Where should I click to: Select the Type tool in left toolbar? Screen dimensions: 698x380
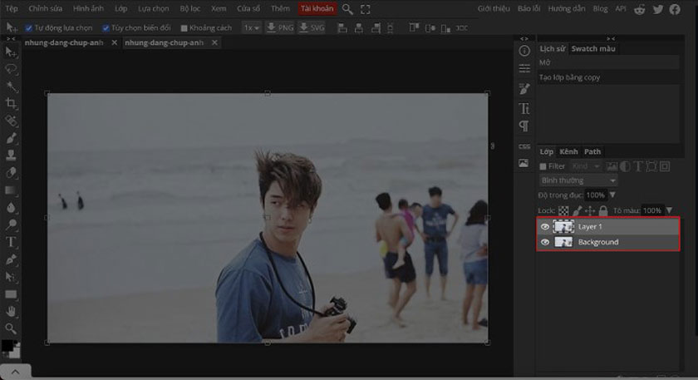coord(11,242)
